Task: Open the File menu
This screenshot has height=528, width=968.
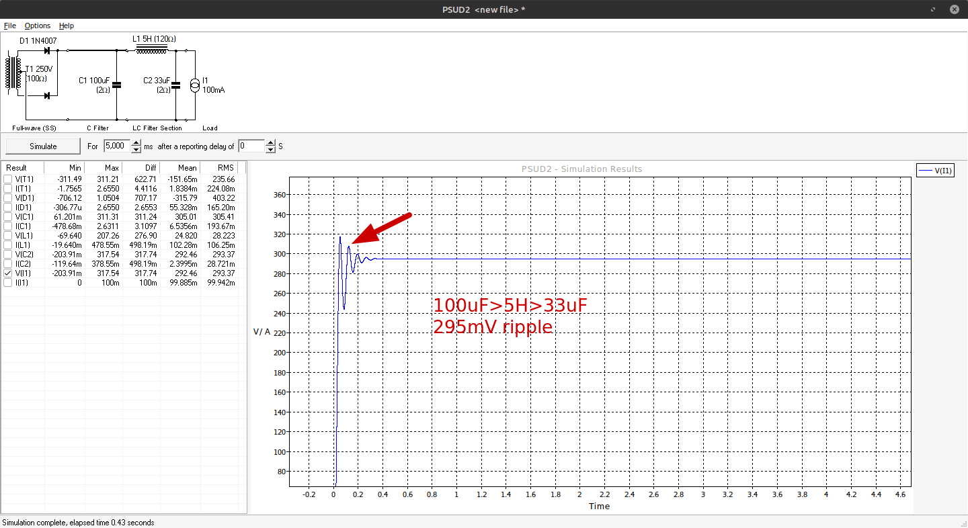Action: [x=9, y=26]
